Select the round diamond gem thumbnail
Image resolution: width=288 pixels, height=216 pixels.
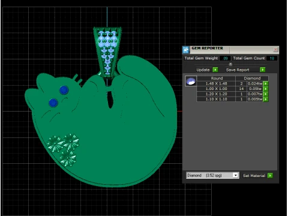coord(191,81)
